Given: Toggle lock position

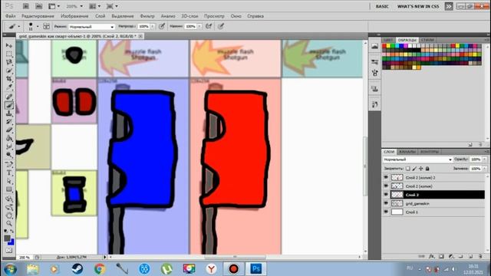Looking at the screenshot, I should (421, 169).
